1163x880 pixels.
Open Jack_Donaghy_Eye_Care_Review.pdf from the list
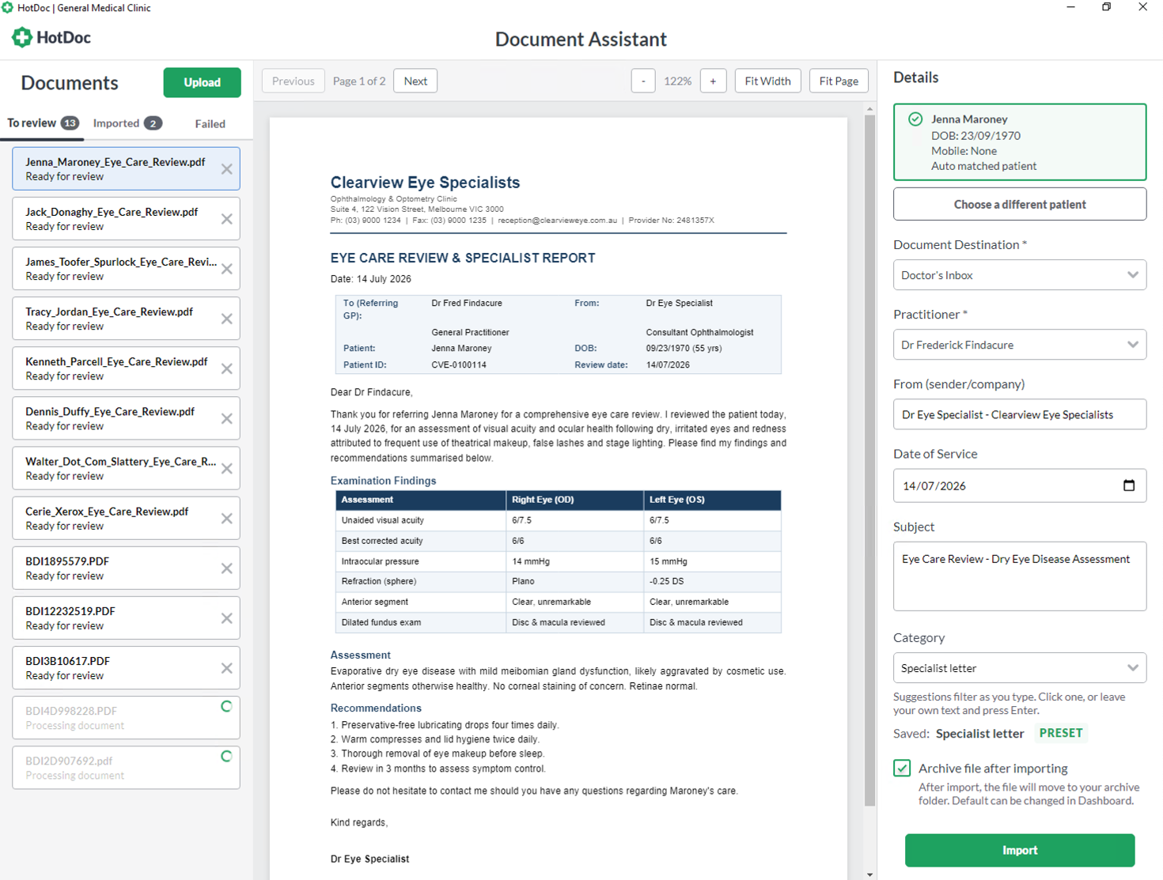click(126, 219)
